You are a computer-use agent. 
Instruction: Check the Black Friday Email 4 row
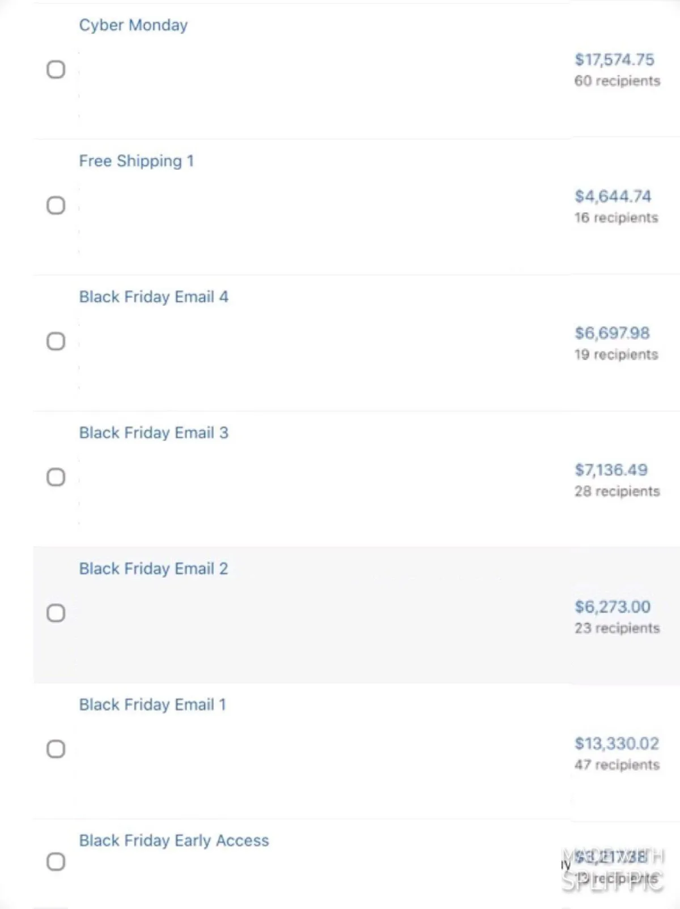[56, 342]
